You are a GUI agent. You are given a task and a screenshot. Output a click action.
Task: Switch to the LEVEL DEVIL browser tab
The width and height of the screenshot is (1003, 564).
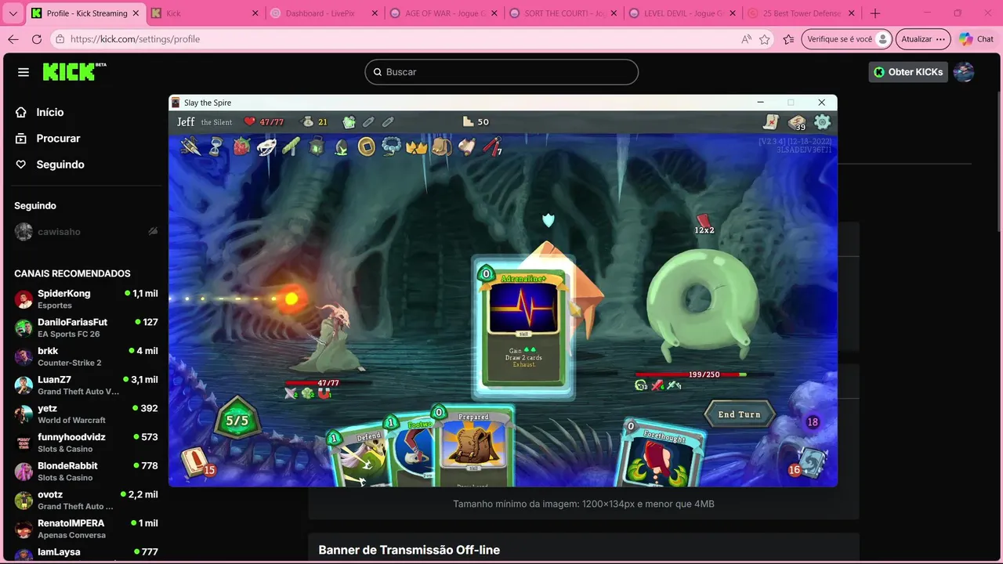(x=682, y=13)
